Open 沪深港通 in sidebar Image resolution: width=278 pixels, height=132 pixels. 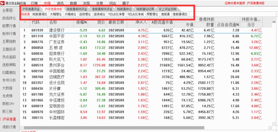9,119
